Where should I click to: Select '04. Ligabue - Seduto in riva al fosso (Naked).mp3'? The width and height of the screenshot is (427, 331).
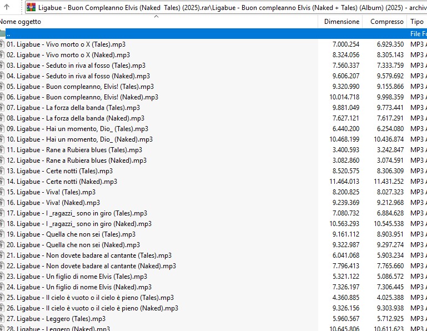[x=78, y=76]
